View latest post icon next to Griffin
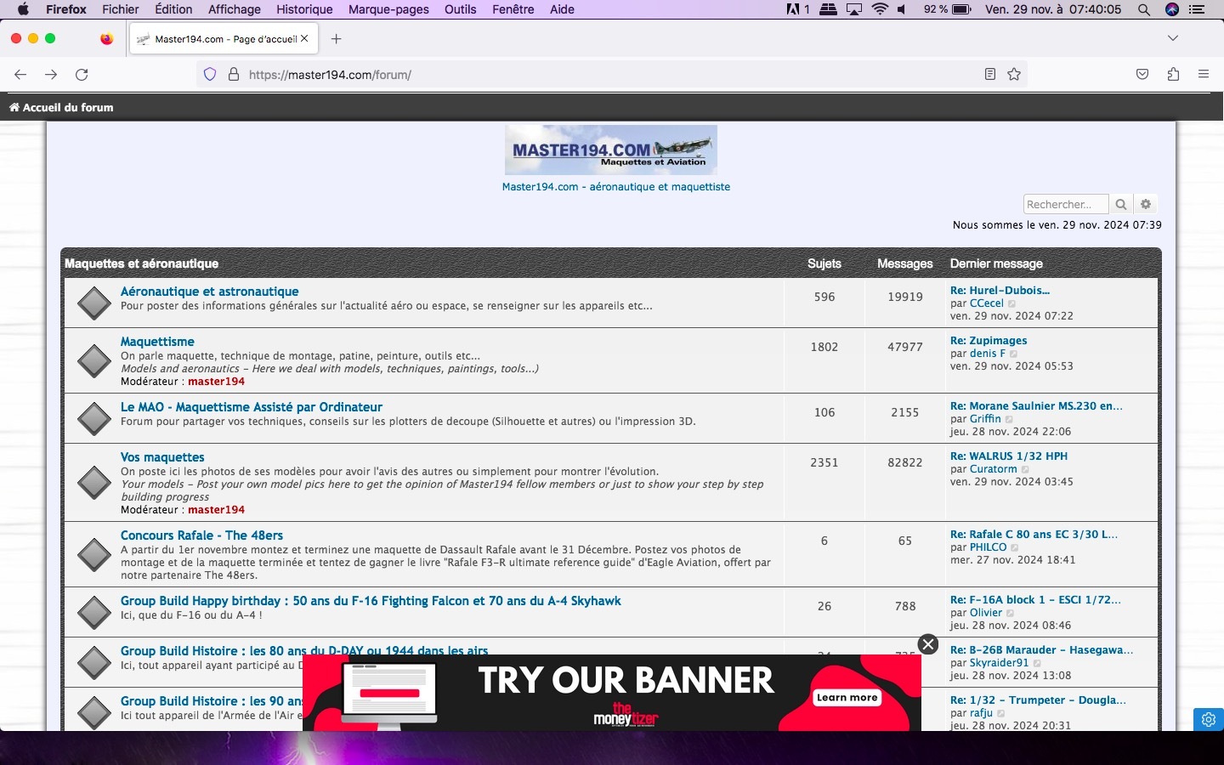 1010,419
